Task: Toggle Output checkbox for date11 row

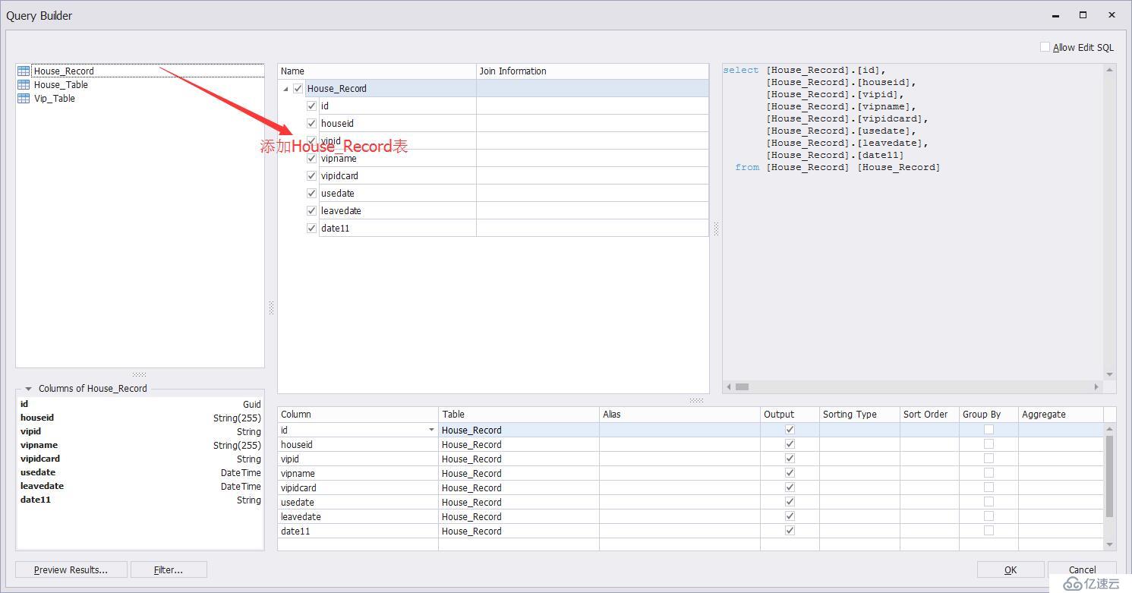Action: pyautogui.click(x=790, y=531)
